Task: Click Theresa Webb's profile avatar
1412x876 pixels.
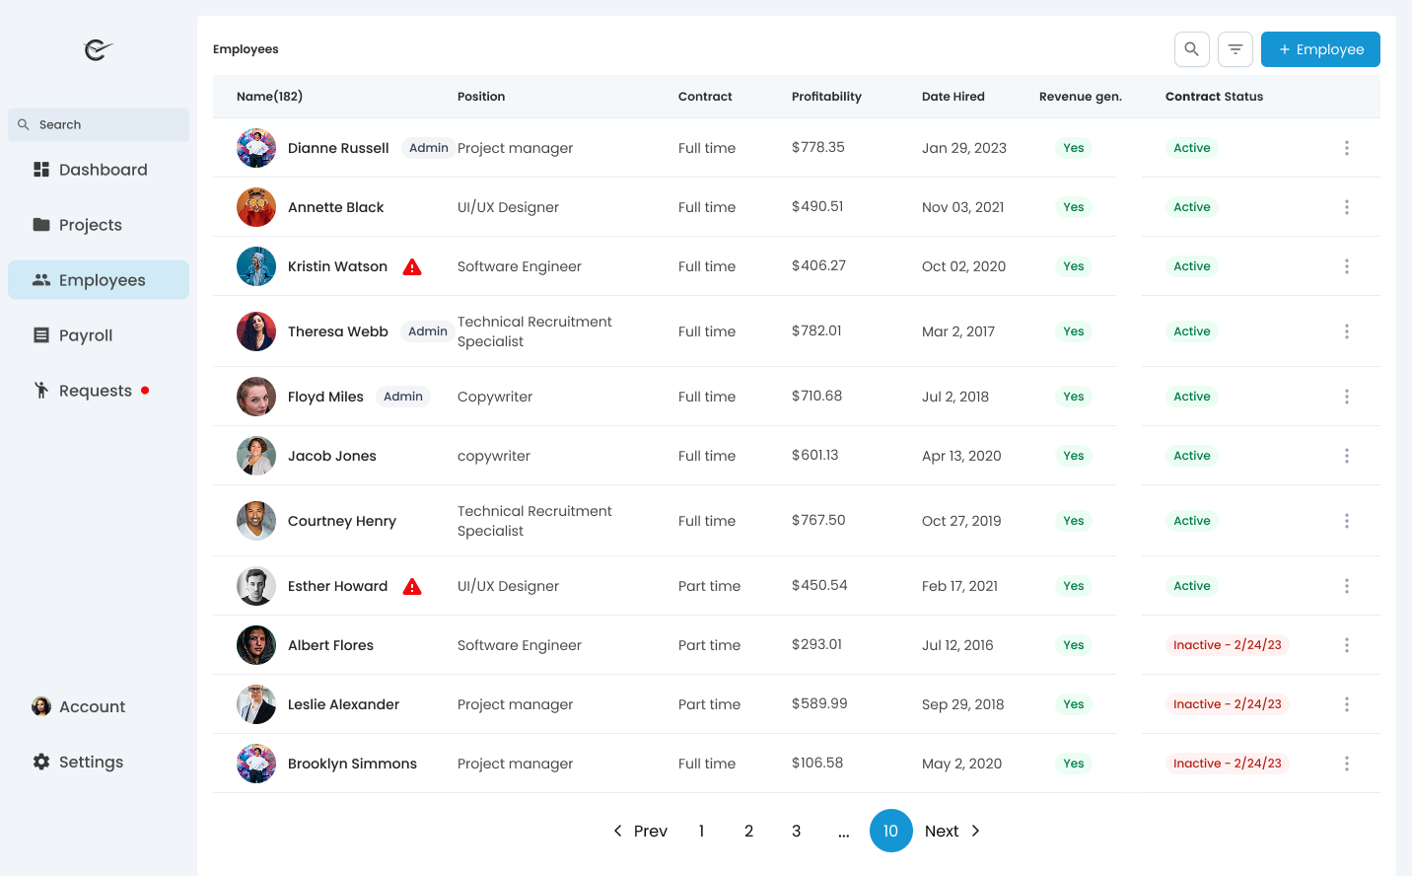Action: (x=256, y=331)
